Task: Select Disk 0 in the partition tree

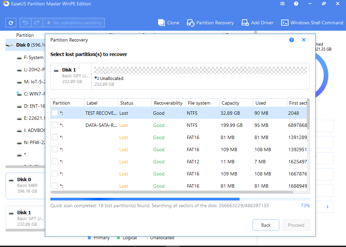Action: pyautogui.click(x=25, y=45)
